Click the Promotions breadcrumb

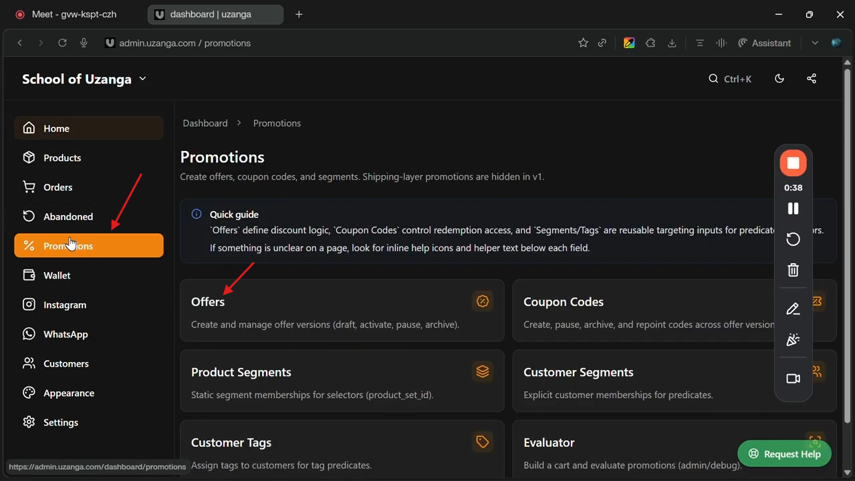277,123
